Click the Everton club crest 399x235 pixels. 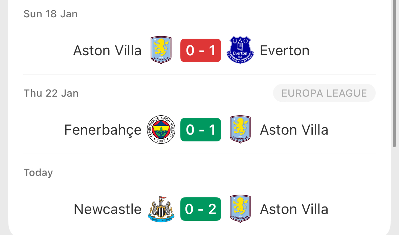[x=240, y=51]
